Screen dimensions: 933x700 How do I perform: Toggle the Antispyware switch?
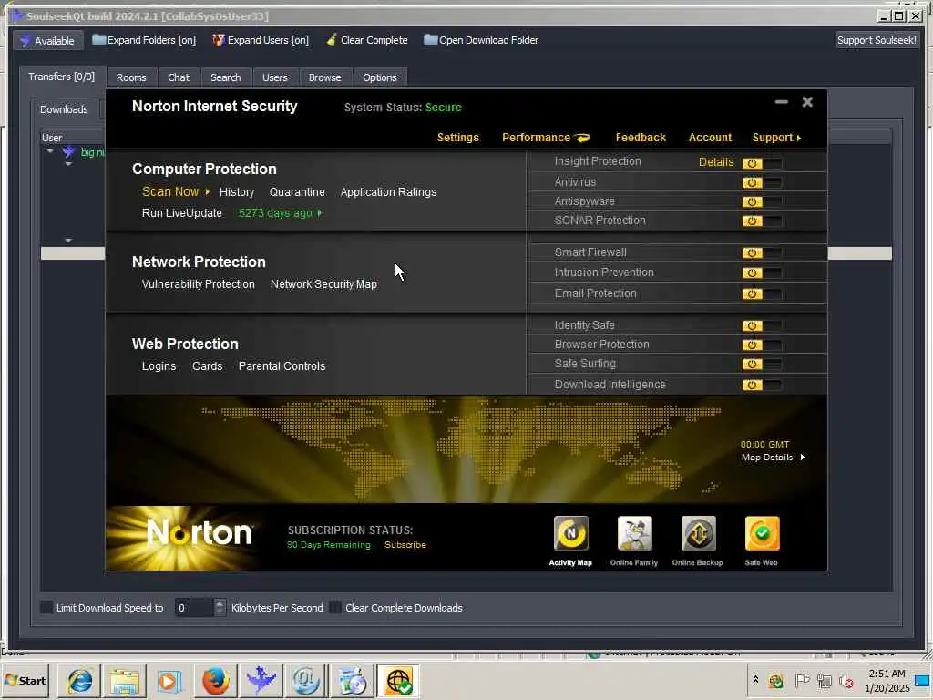pos(762,201)
